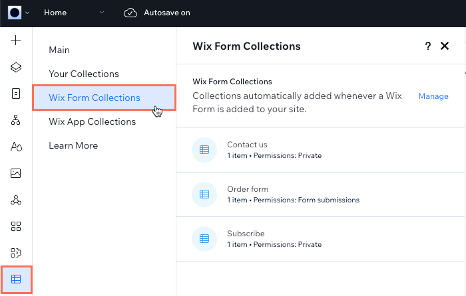Open the Layers panel icon
The image size is (466, 296).
(16, 67)
